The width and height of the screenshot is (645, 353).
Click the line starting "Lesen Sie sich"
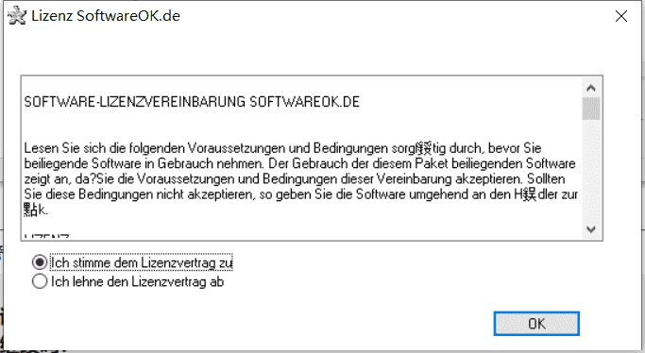(x=282, y=148)
